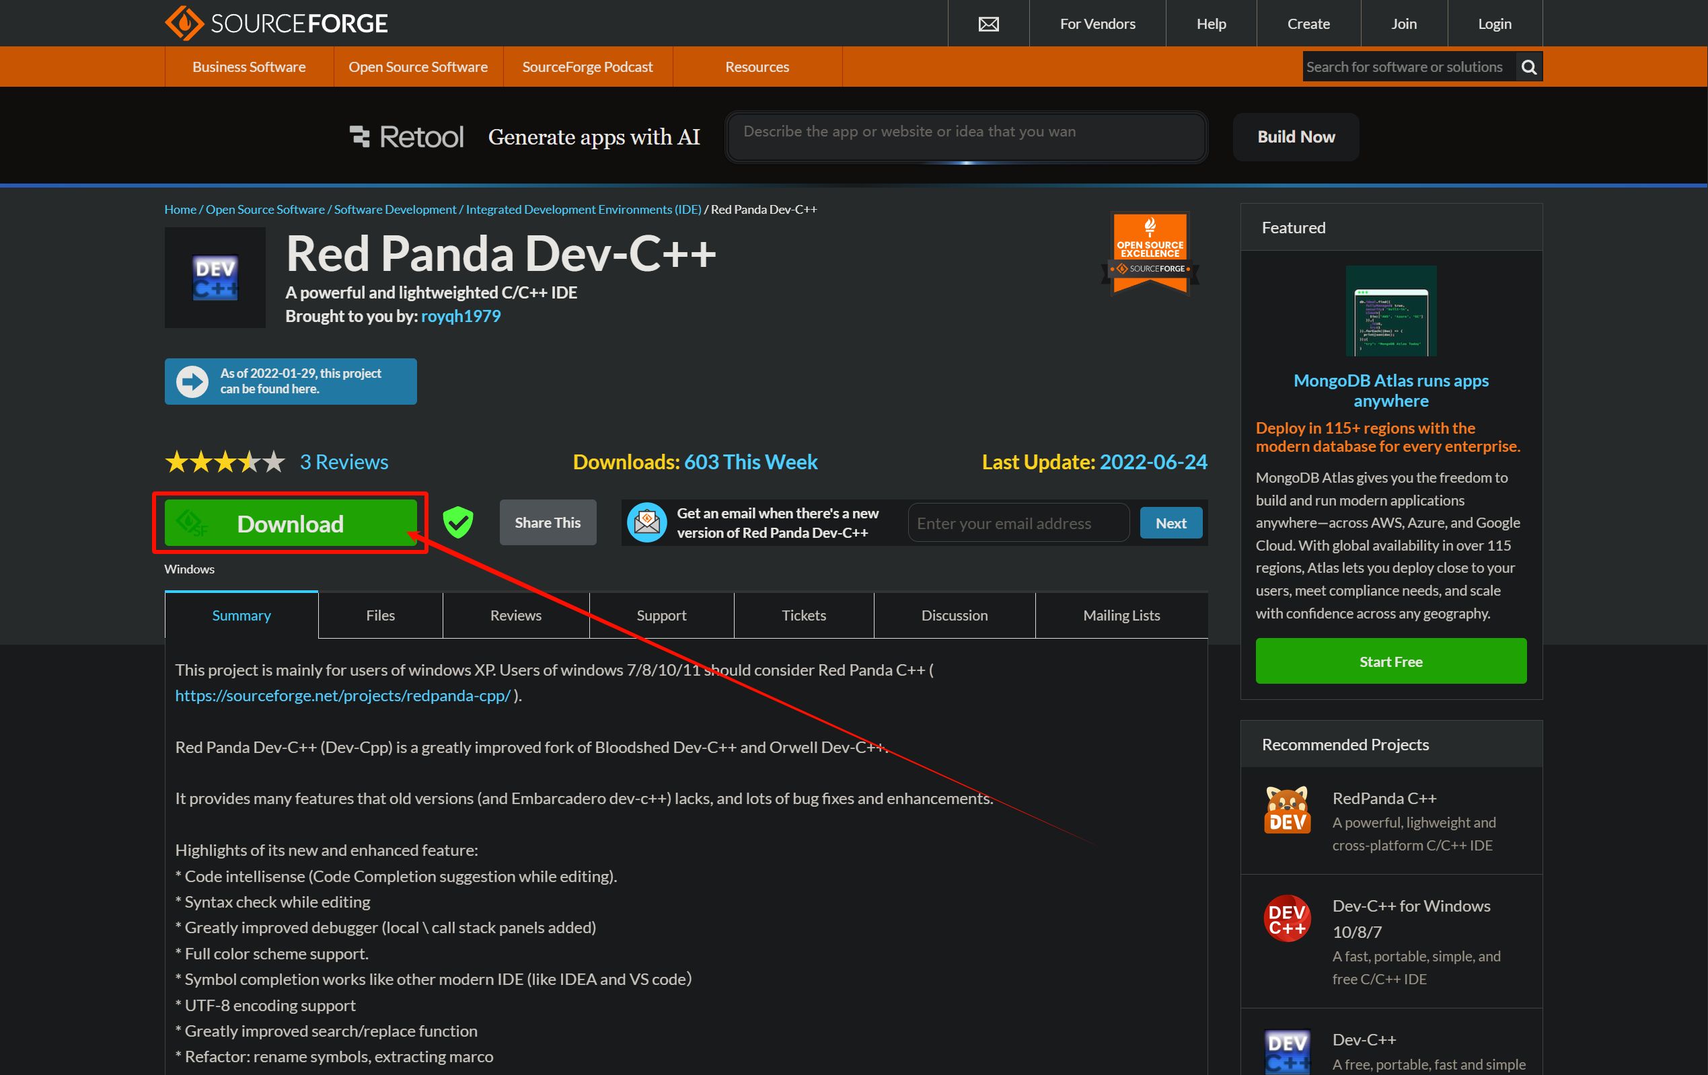
Task: Click Open Source Software breadcrumb link
Action: click(265, 209)
